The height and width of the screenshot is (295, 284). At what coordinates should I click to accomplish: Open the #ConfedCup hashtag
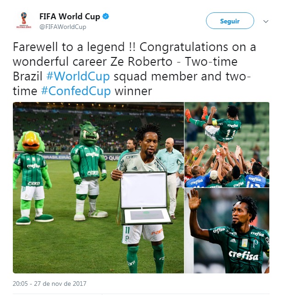(76, 91)
